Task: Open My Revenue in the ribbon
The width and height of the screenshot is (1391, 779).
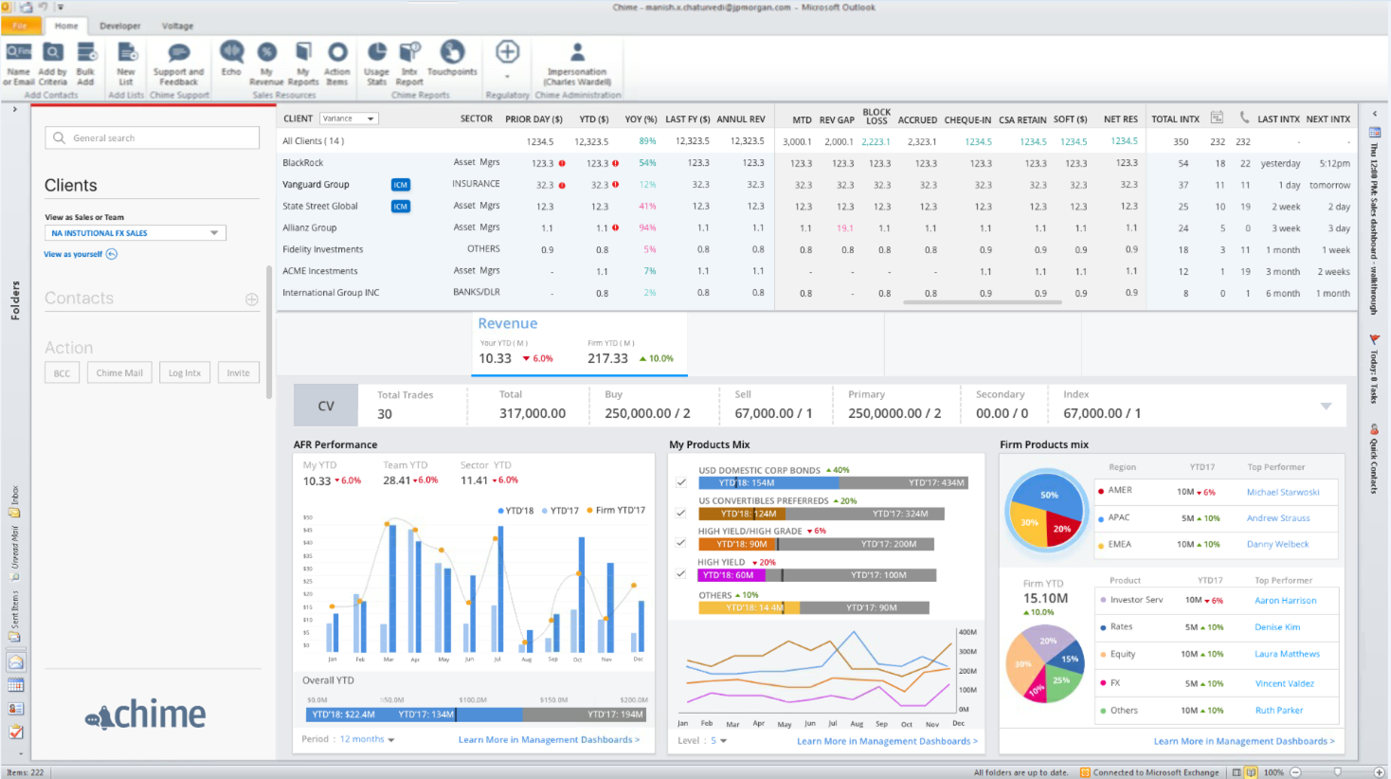Action: click(x=266, y=63)
